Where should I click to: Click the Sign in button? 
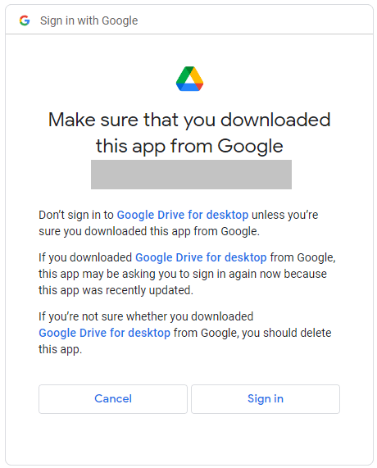pos(266,399)
